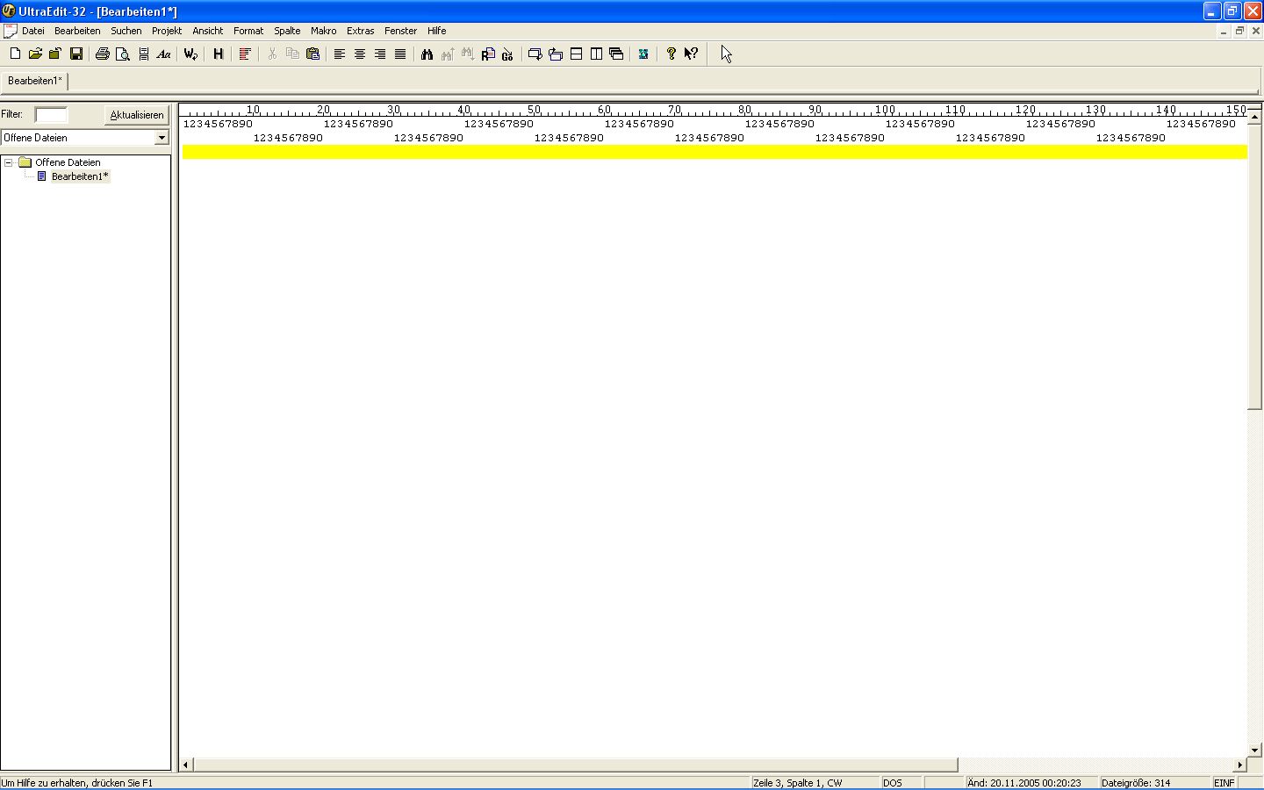Toggle insert mode via EINF status field
The image size is (1264, 790).
point(1224,783)
